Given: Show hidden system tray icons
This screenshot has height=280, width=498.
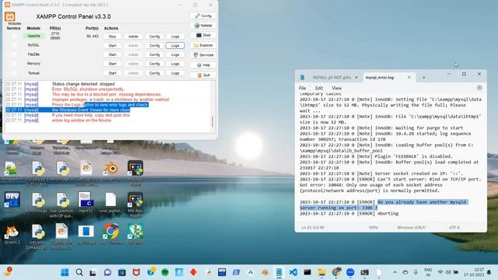Looking at the screenshot, I should 395,272.
